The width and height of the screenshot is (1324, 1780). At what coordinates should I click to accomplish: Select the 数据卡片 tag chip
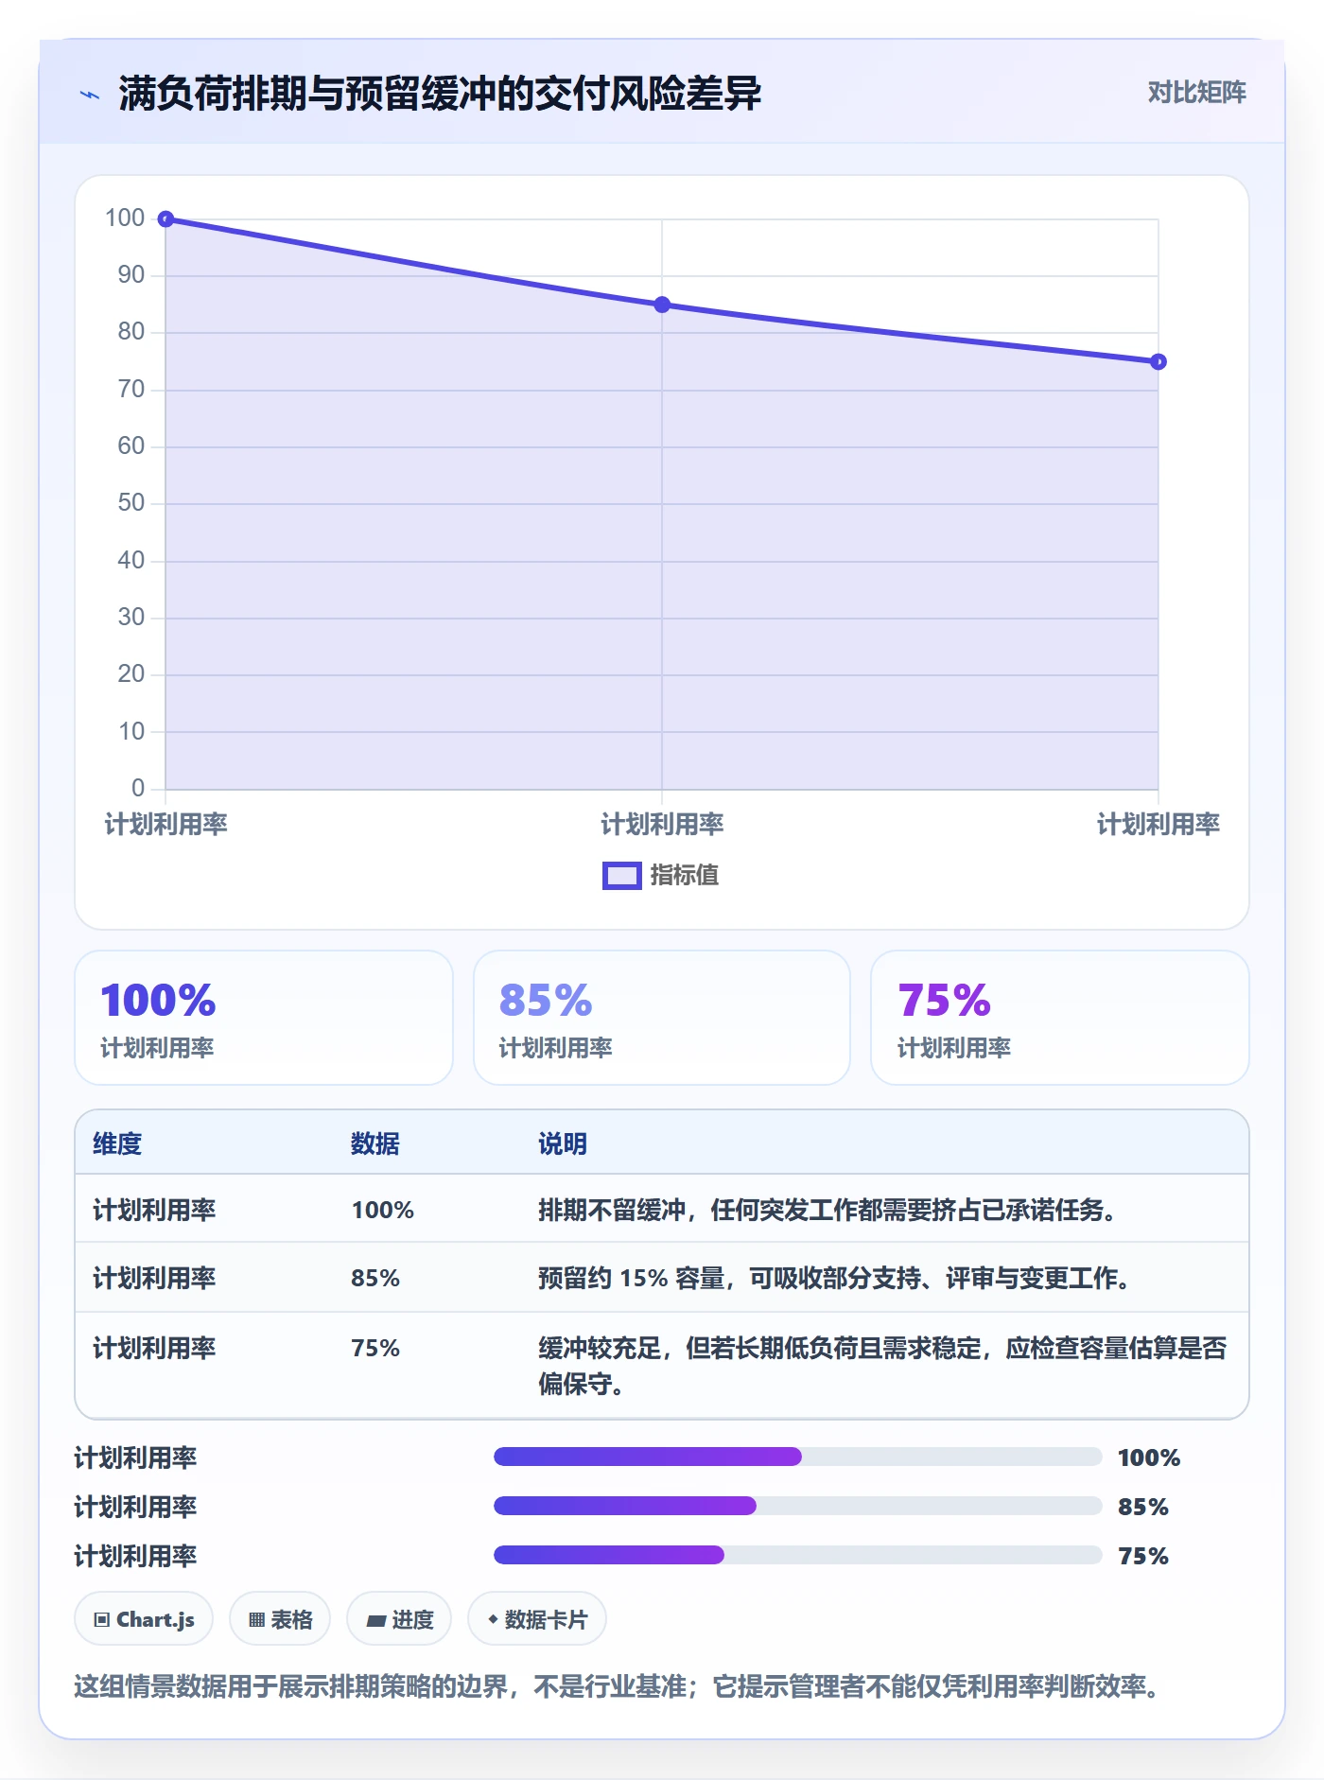coord(537,1619)
